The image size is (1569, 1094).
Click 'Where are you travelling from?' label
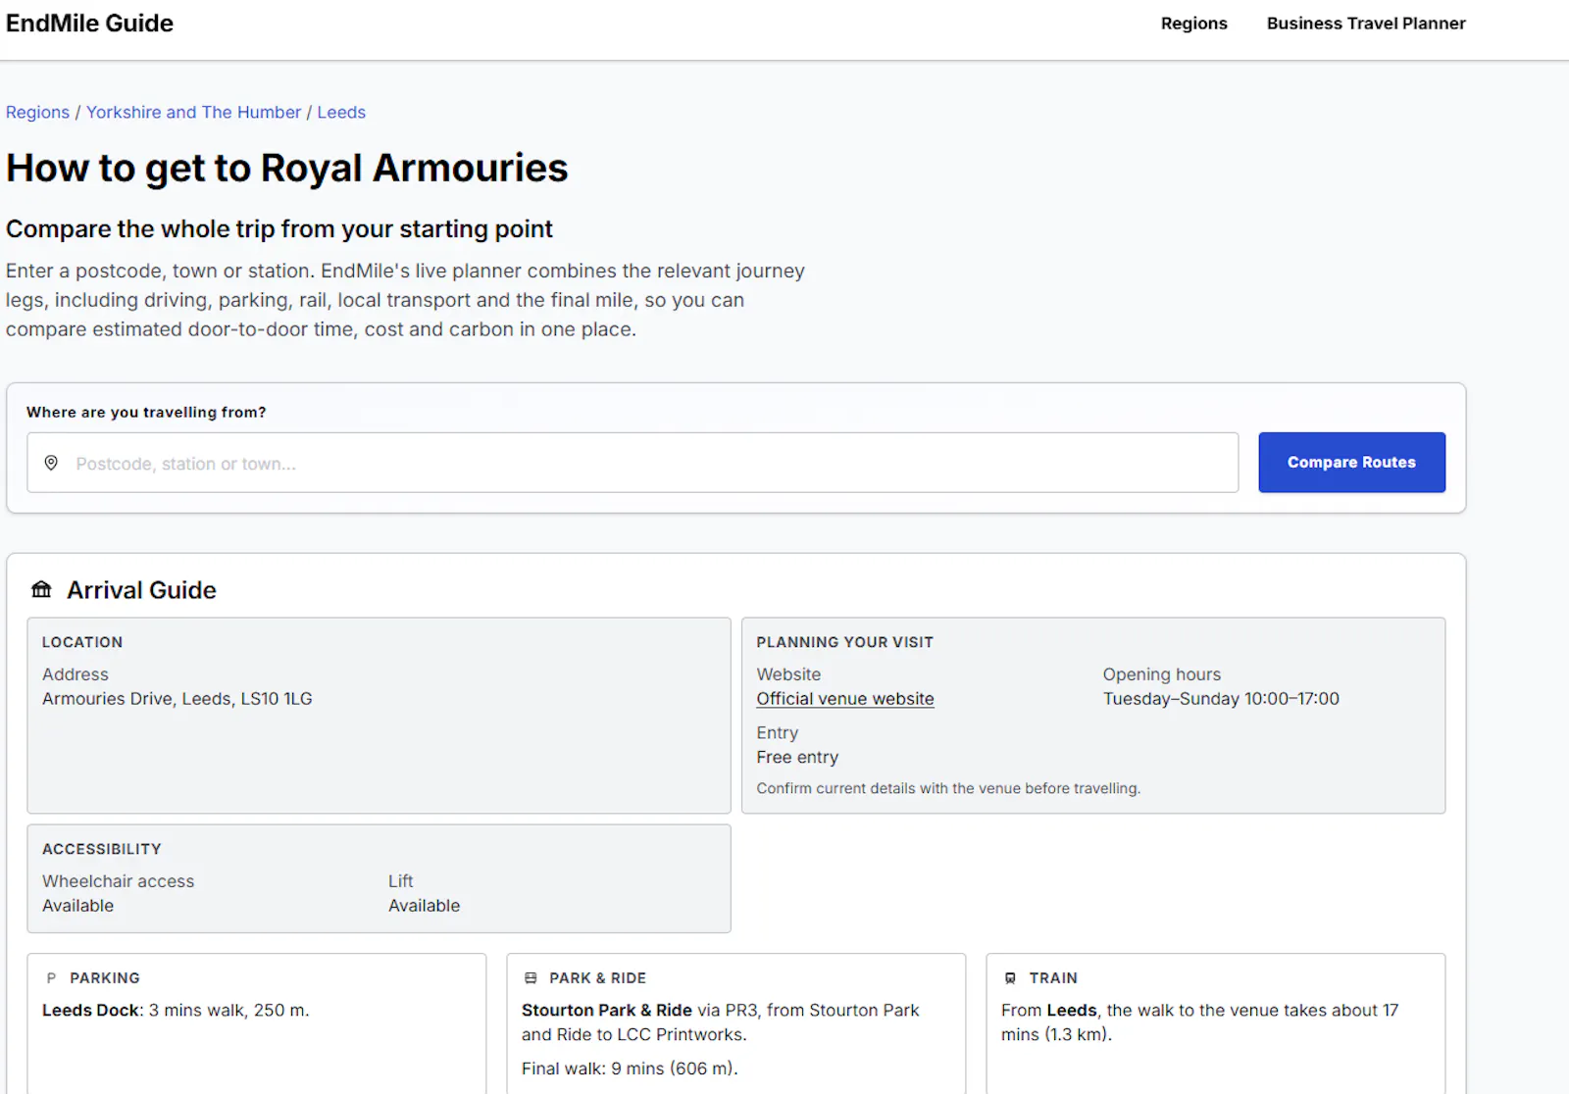pyautogui.click(x=146, y=412)
